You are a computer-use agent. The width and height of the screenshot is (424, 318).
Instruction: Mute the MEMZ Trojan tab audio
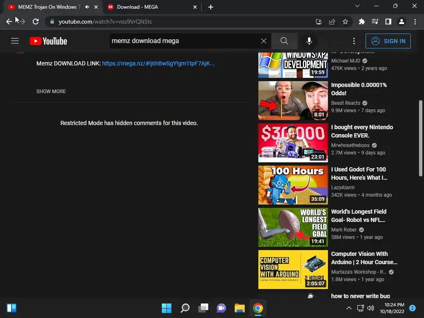(x=87, y=7)
